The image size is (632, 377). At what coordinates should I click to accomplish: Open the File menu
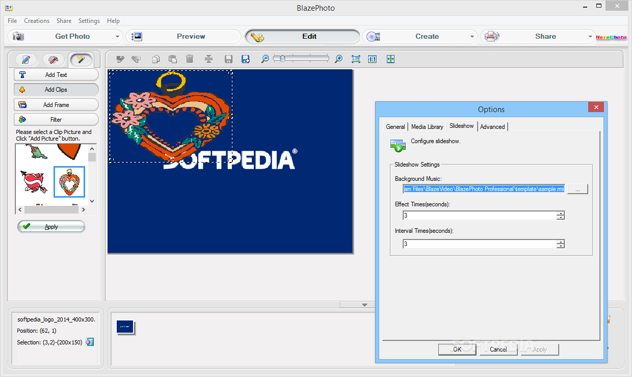(12, 21)
